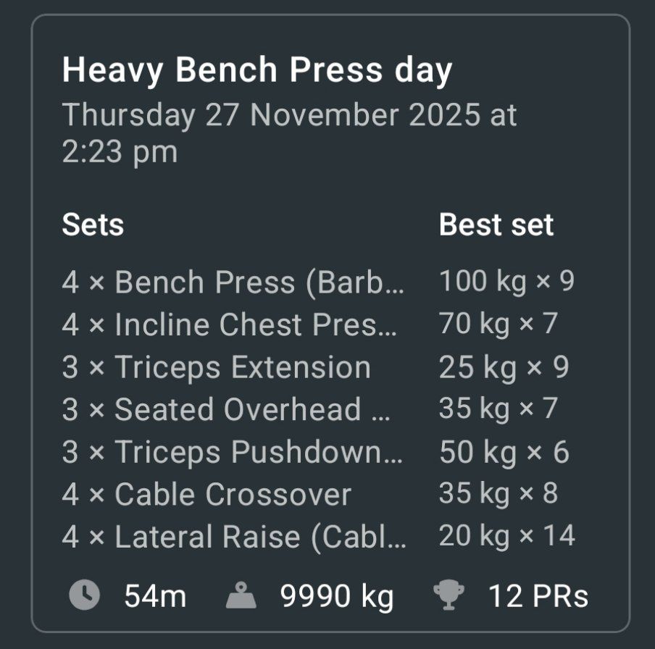Tap the Seated Overhead exercise entry
This screenshot has width=655, height=649.
click(x=227, y=410)
